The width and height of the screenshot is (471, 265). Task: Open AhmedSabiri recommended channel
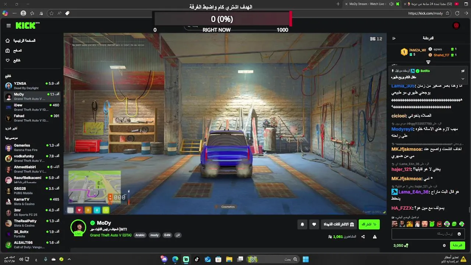pos(32,169)
